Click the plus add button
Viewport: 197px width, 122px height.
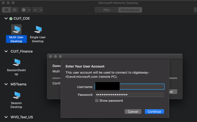point(35,10)
